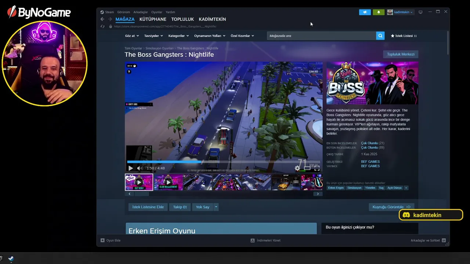Click the blue megaphone announcements icon
Image resolution: width=470 pixels, height=264 pixels.
pos(365,12)
